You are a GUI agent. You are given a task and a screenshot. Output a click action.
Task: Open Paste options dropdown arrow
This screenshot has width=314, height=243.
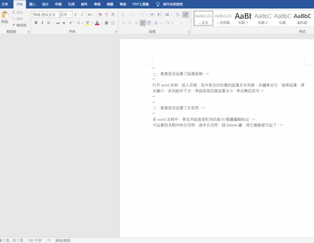pyautogui.click(x=5, y=26)
